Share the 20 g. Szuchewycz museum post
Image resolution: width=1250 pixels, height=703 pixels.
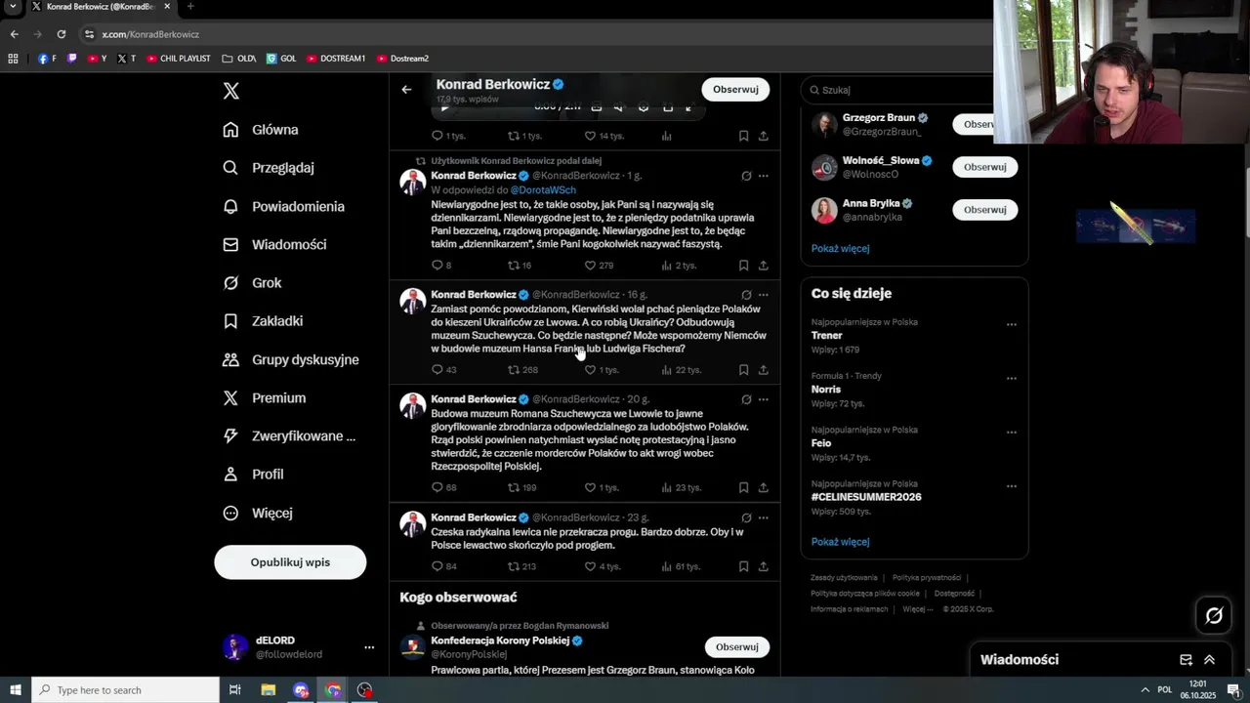(764, 487)
